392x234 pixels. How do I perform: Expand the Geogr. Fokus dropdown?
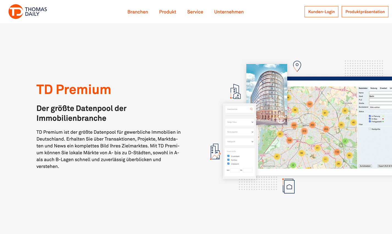coord(240,122)
